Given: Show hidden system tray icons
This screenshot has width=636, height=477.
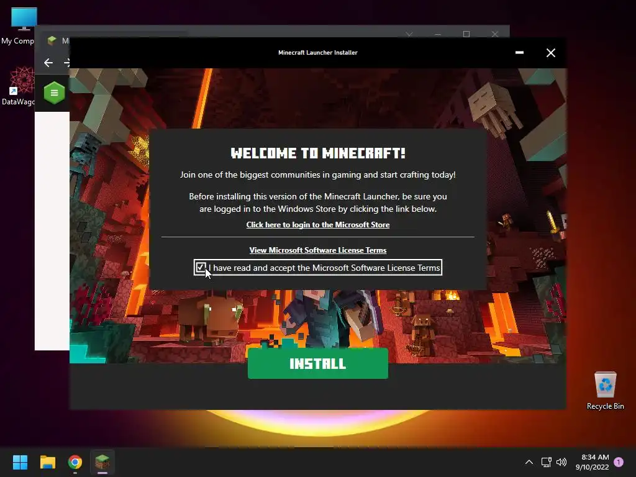Looking at the screenshot, I should [529, 462].
